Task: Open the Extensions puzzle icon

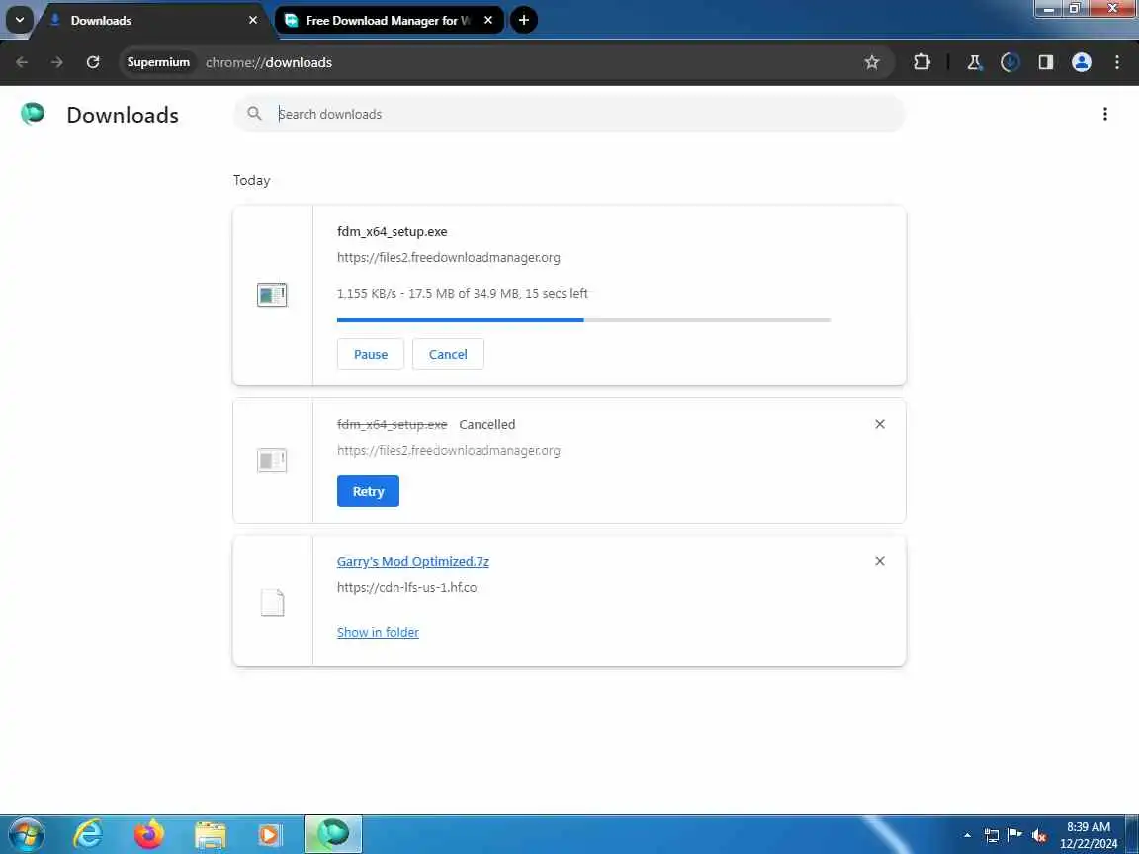Action: coord(921,62)
